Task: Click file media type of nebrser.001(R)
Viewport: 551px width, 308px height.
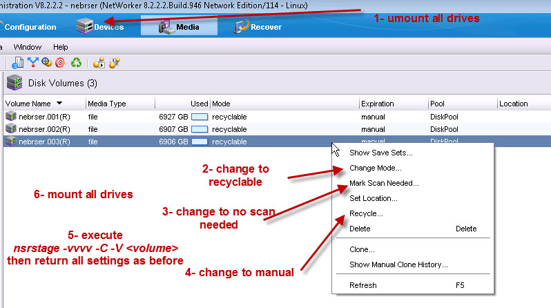Action: point(93,117)
